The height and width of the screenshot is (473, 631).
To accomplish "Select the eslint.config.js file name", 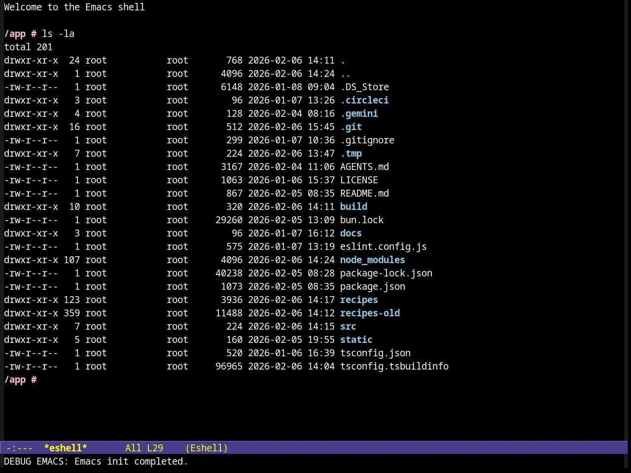I will [x=384, y=246].
